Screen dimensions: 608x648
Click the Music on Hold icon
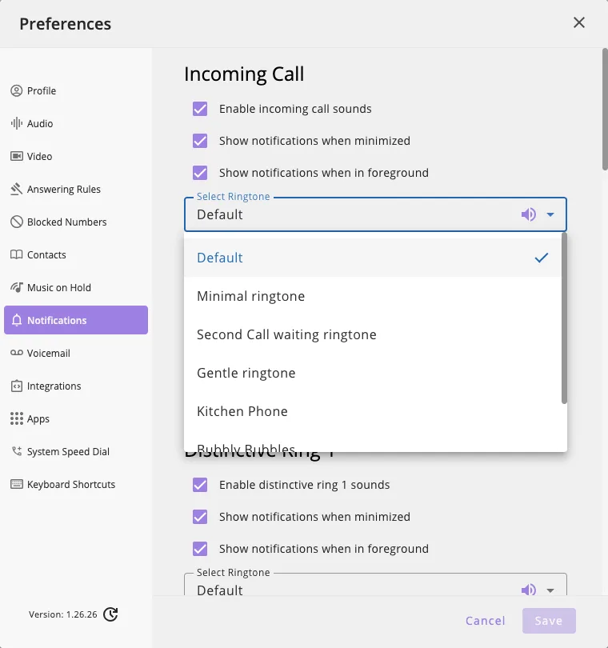click(x=17, y=287)
